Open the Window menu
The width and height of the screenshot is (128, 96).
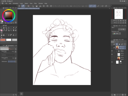(41, 3)
